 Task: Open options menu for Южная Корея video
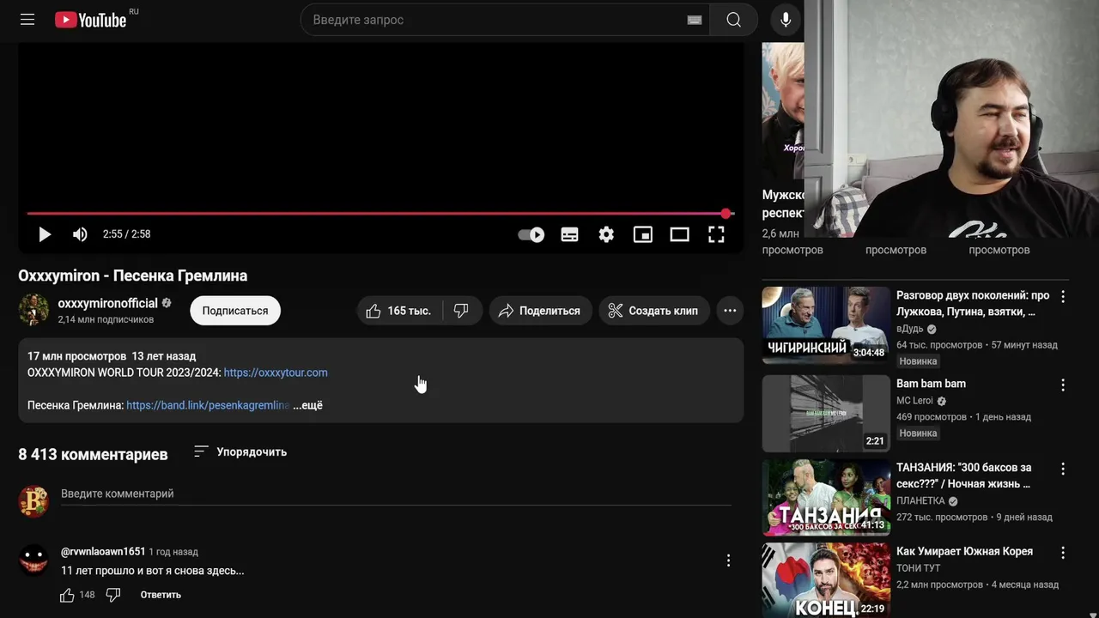[1063, 553]
